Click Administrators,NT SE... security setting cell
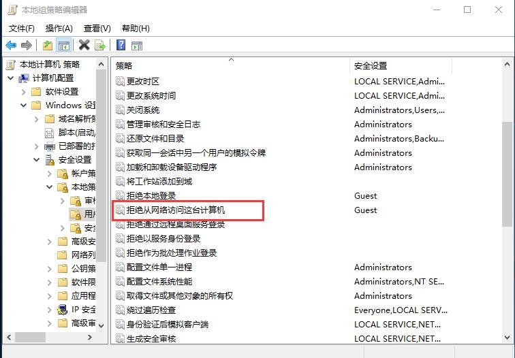The image size is (515, 358). pos(399,282)
